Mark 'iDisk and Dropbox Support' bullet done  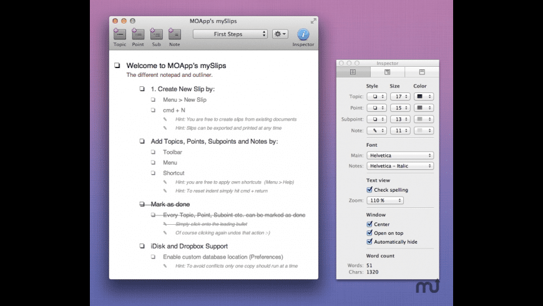pos(142,246)
